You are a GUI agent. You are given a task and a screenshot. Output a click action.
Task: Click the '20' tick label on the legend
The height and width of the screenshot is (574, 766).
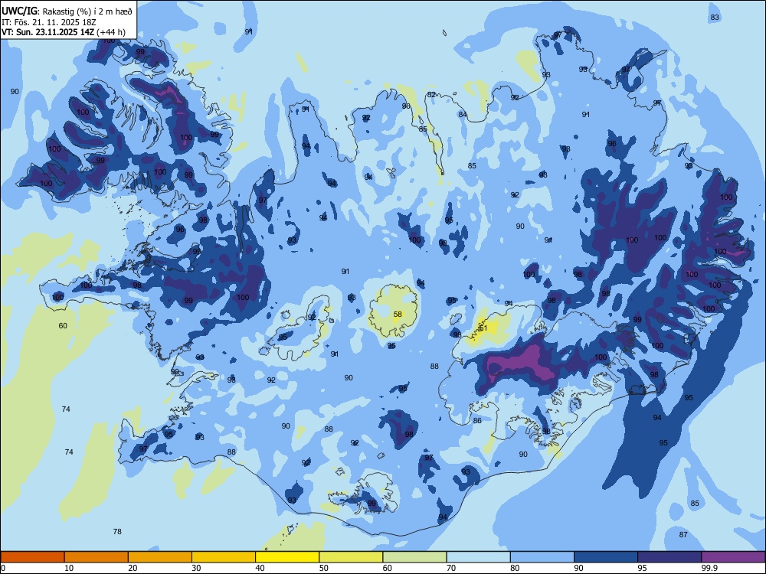(133, 568)
